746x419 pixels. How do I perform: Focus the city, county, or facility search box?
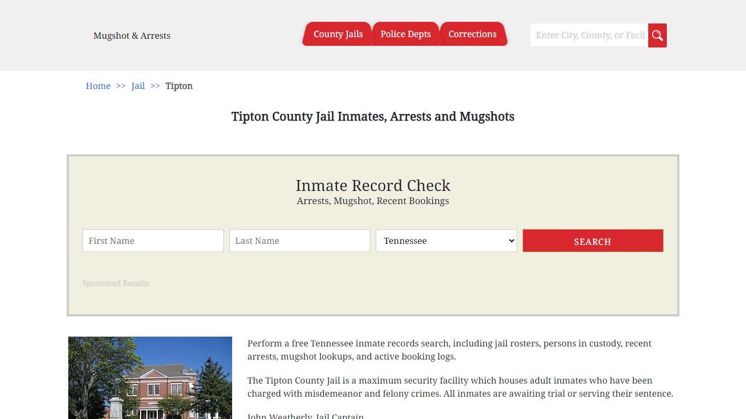tap(589, 35)
